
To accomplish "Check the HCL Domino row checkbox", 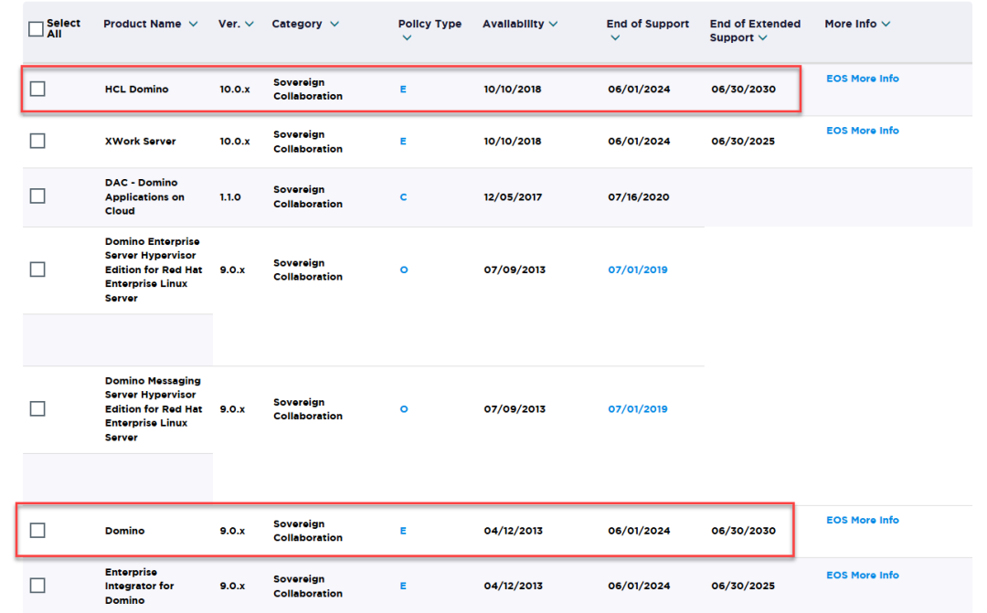I will (x=37, y=89).
